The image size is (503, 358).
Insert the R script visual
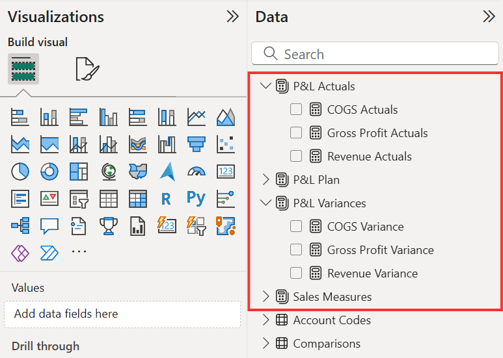pos(167,198)
